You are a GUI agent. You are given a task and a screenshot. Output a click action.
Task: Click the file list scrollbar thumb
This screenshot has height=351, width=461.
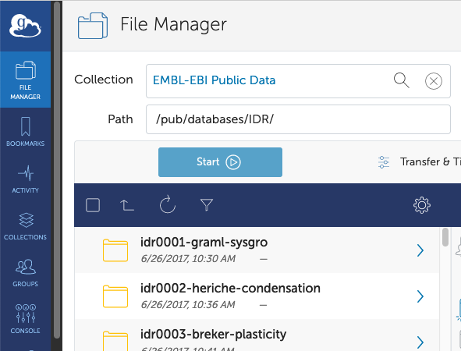445,237
